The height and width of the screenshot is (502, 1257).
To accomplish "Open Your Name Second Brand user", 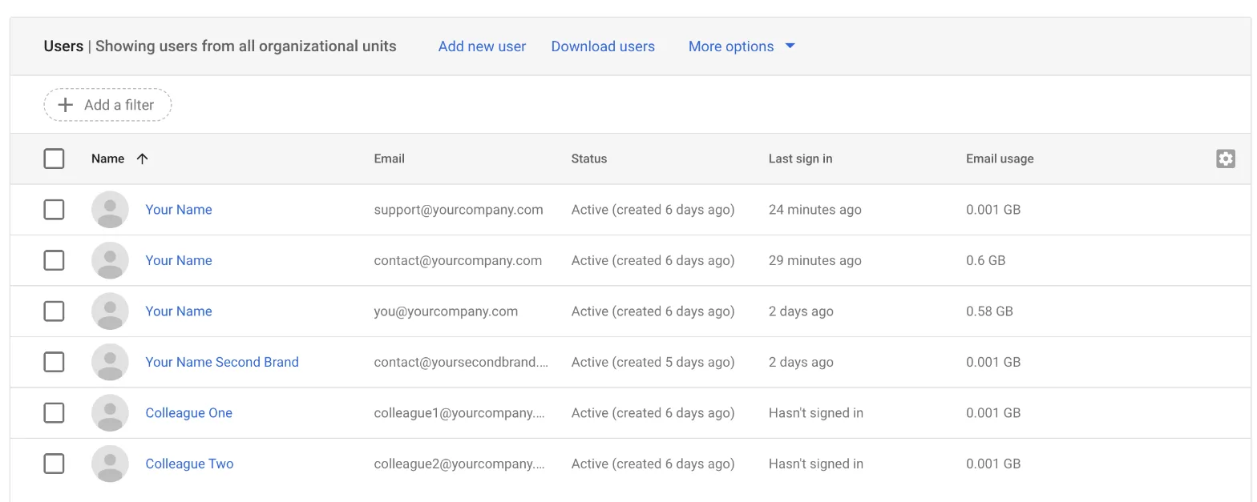I will pyautogui.click(x=222, y=362).
